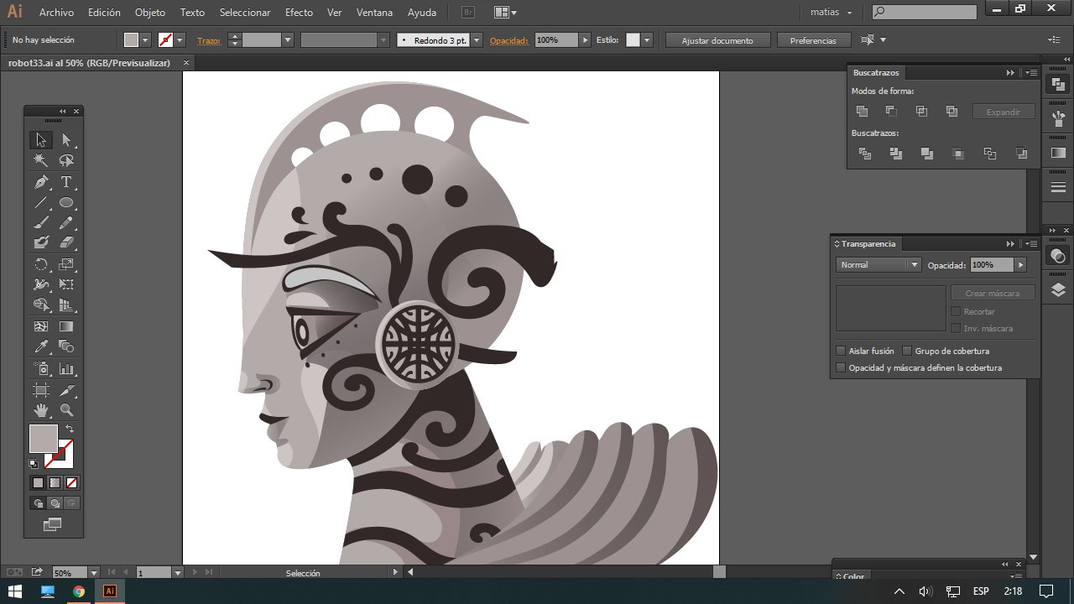Select the Free Transform tool
1074x604 pixels.
(x=66, y=284)
